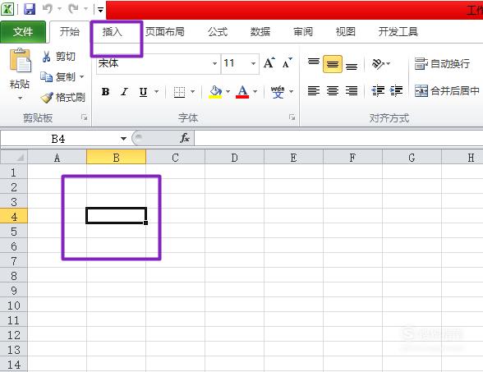Image resolution: width=483 pixels, height=372 pixels.
Task: Open Customize Quick Access Toolbar dropdown
Action: pos(100,10)
